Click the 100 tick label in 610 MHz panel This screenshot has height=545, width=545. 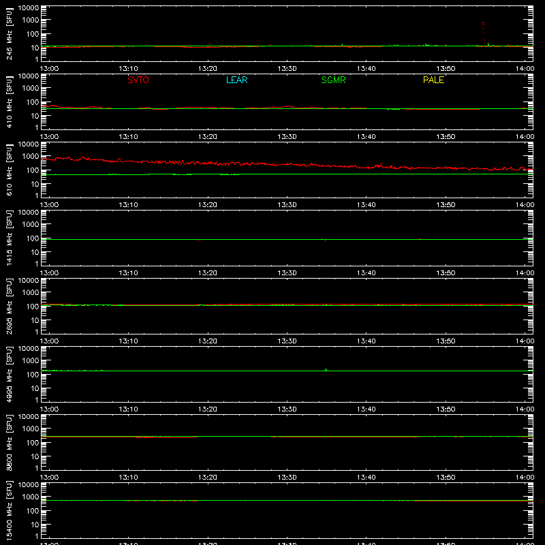tap(33, 170)
